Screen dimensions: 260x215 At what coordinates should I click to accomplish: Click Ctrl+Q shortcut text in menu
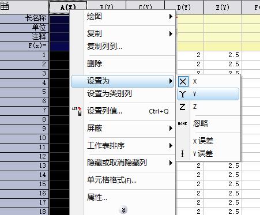[159, 111]
